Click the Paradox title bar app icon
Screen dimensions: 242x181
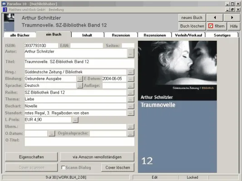(4, 4)
